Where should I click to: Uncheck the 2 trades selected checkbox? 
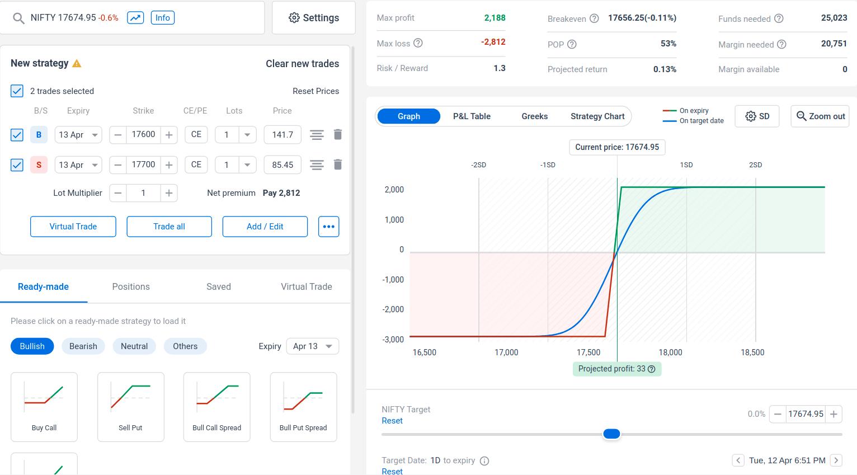pyautogui.click(x=16, y=91)
